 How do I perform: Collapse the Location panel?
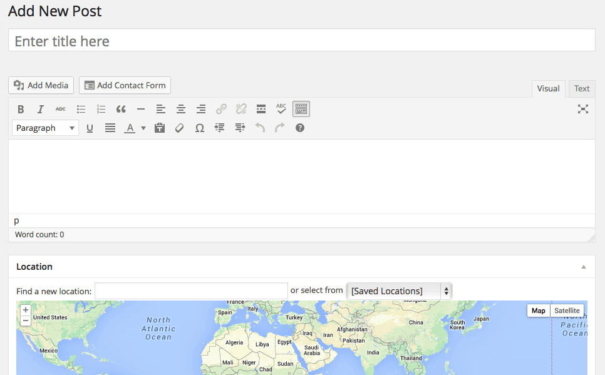coord(584,267)
